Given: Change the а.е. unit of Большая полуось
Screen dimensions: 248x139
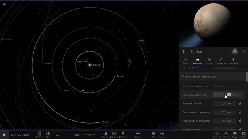Looking at the screenshot, I should click(x=229, y=103).
